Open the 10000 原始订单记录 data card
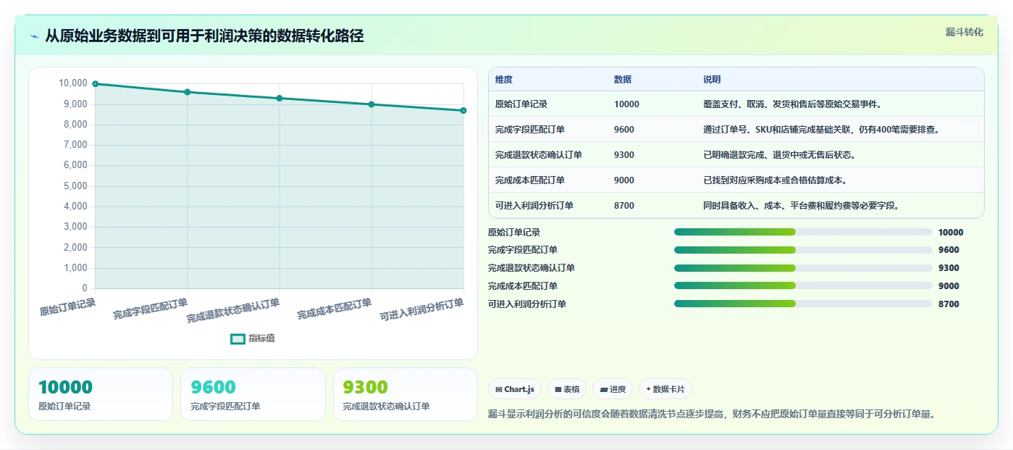The width and height of the screenshot is (1013, 450). tap(101, 394)
